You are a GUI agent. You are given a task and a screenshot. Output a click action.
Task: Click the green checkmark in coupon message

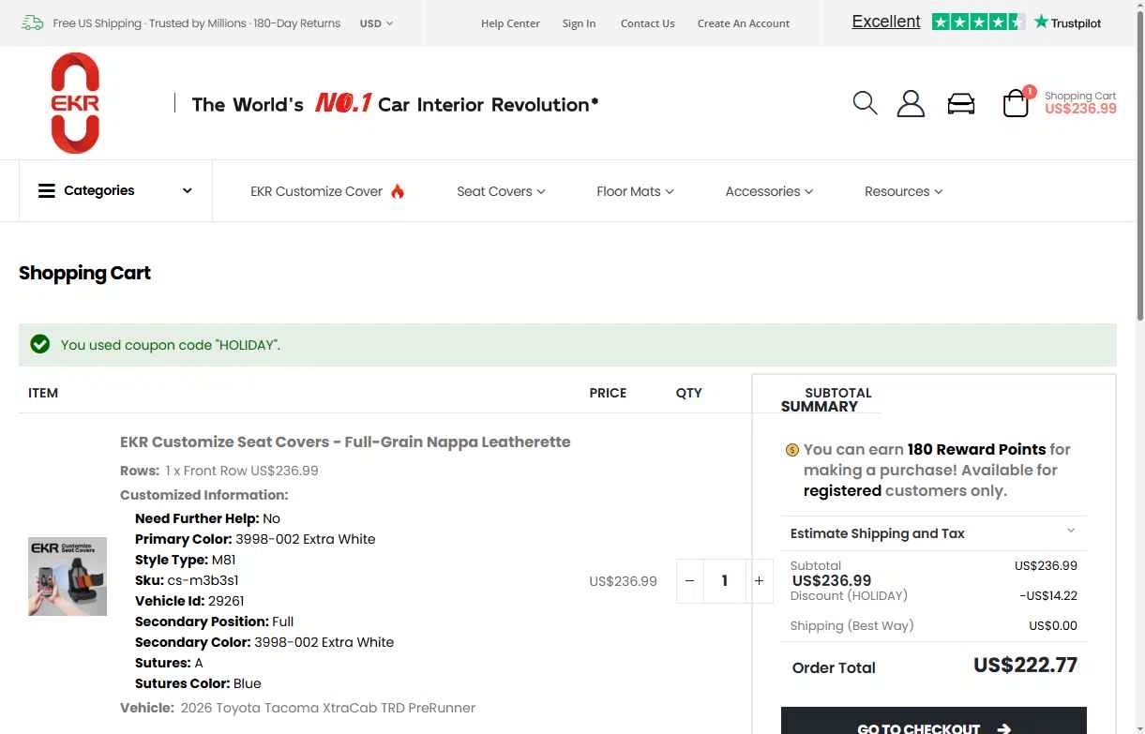[x=39, y=344]
